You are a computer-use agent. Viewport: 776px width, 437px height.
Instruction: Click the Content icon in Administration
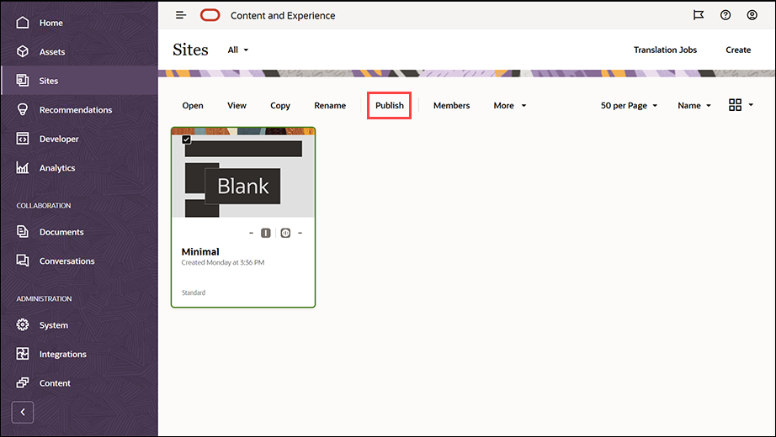[23, 382]
